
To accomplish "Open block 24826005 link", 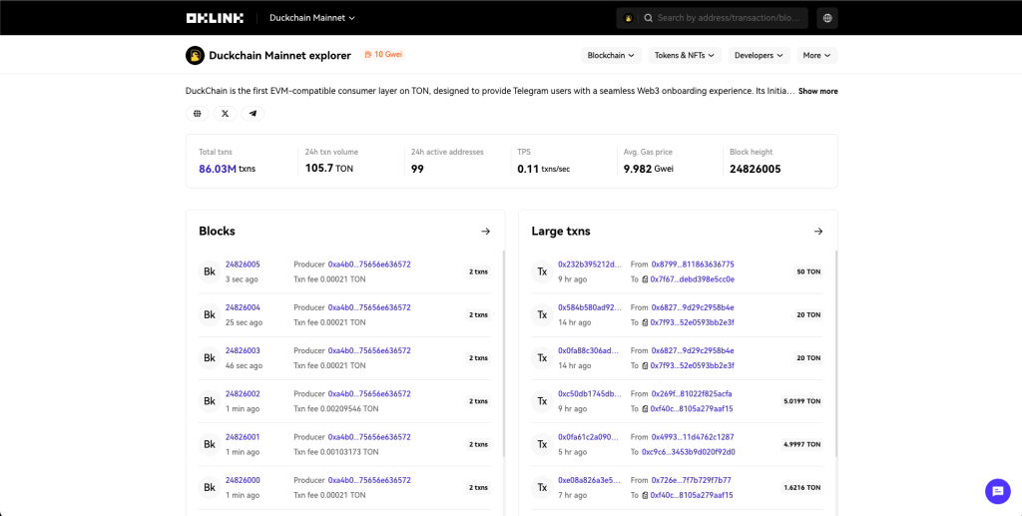I will pos(243,264).
